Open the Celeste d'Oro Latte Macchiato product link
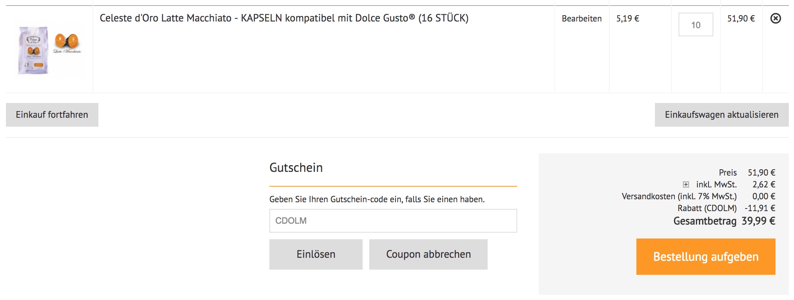This screenshot has height=300, width=794. (284, 18)
